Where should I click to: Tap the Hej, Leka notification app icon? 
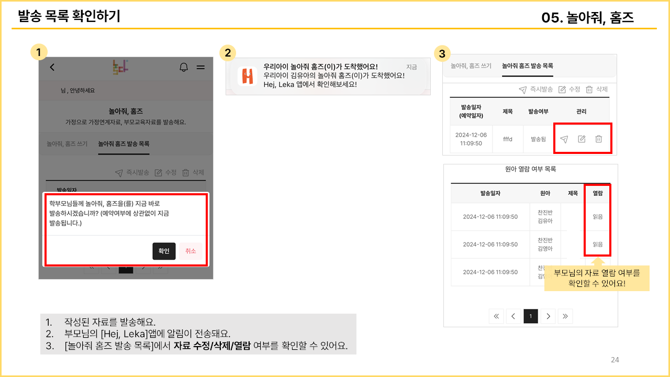click(247, 76)
